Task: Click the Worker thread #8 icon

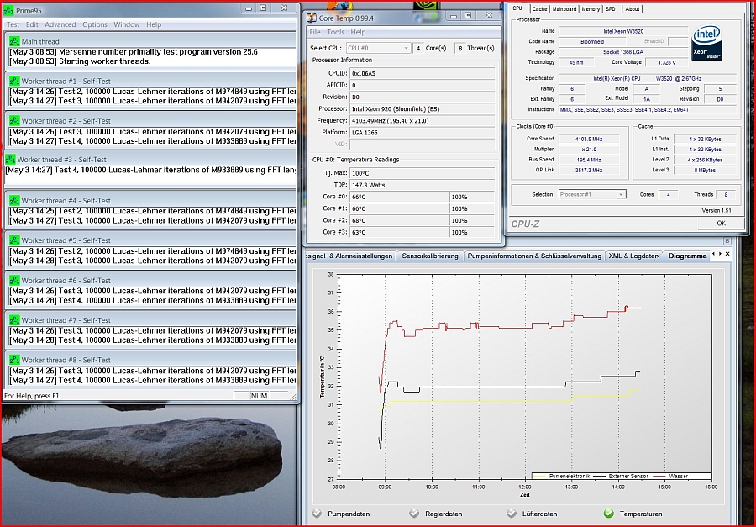Action: (14, 360)
